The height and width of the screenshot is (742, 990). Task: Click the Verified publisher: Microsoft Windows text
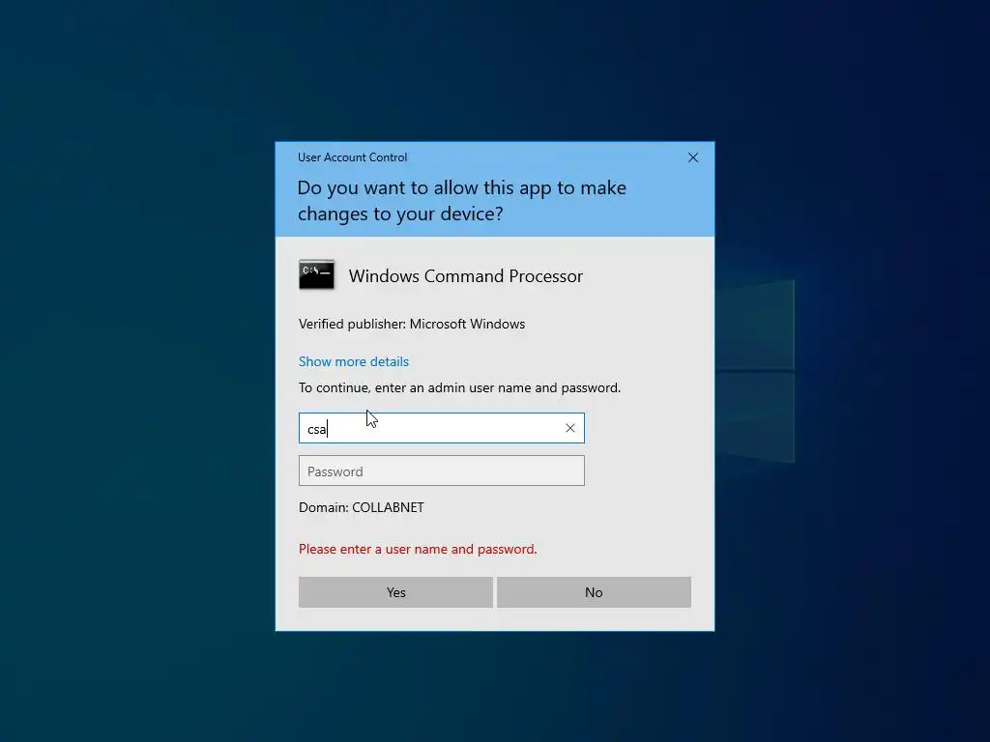tap(412, 324)
